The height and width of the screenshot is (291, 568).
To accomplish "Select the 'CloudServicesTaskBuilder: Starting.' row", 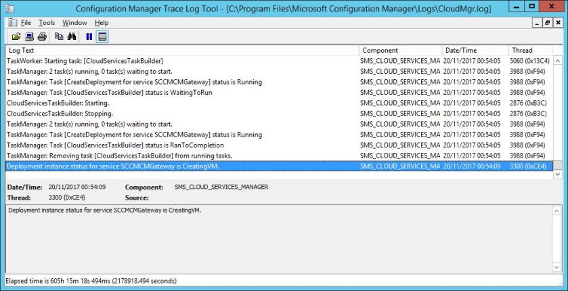I will pos(279,103).
